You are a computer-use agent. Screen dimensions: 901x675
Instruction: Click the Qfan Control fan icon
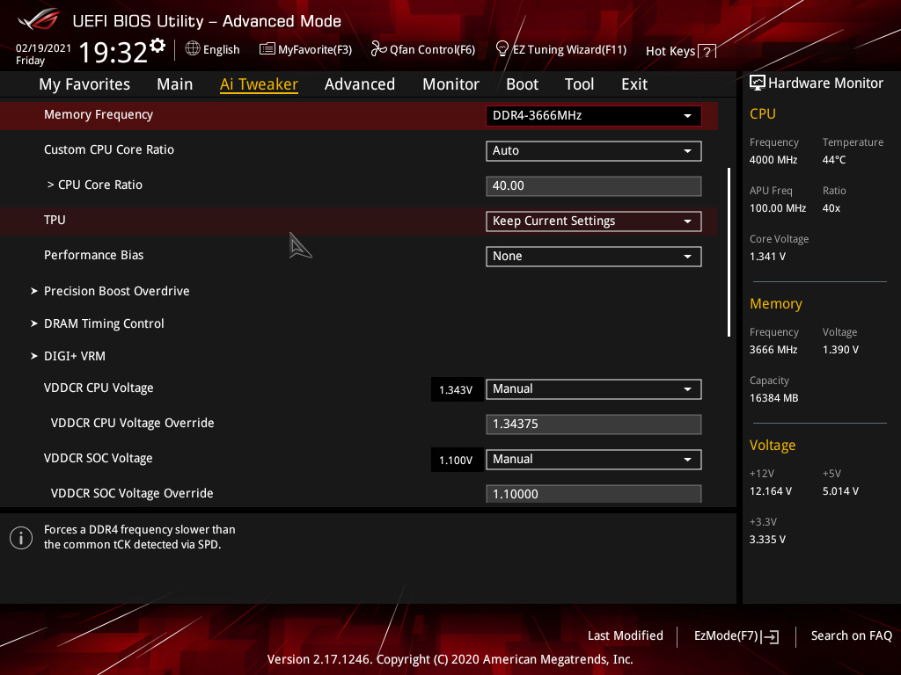378,49
